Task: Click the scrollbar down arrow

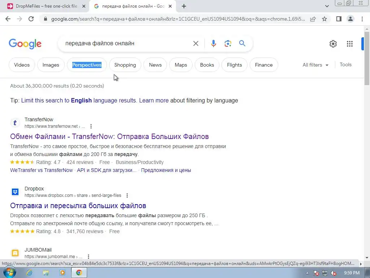Action: point(367,257)
